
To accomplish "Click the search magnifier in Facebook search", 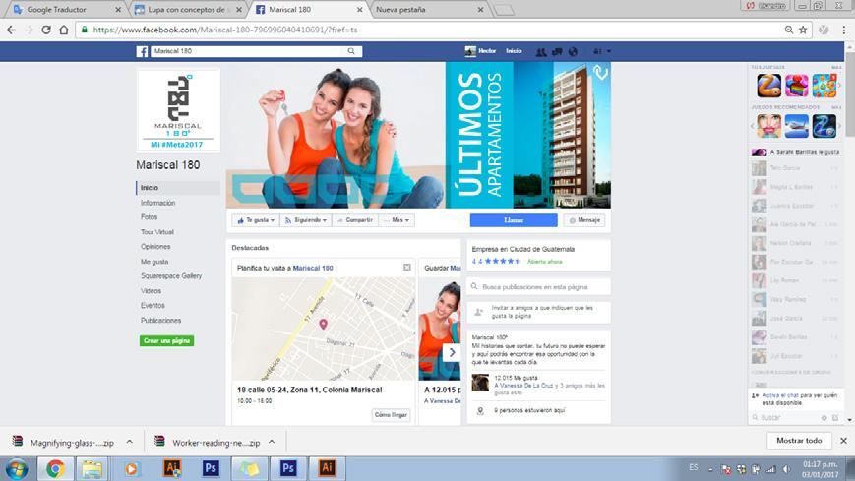I will tap(351, 51).
